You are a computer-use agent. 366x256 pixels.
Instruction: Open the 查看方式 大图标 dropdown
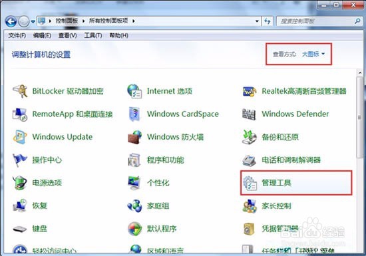tap(313, 54)
